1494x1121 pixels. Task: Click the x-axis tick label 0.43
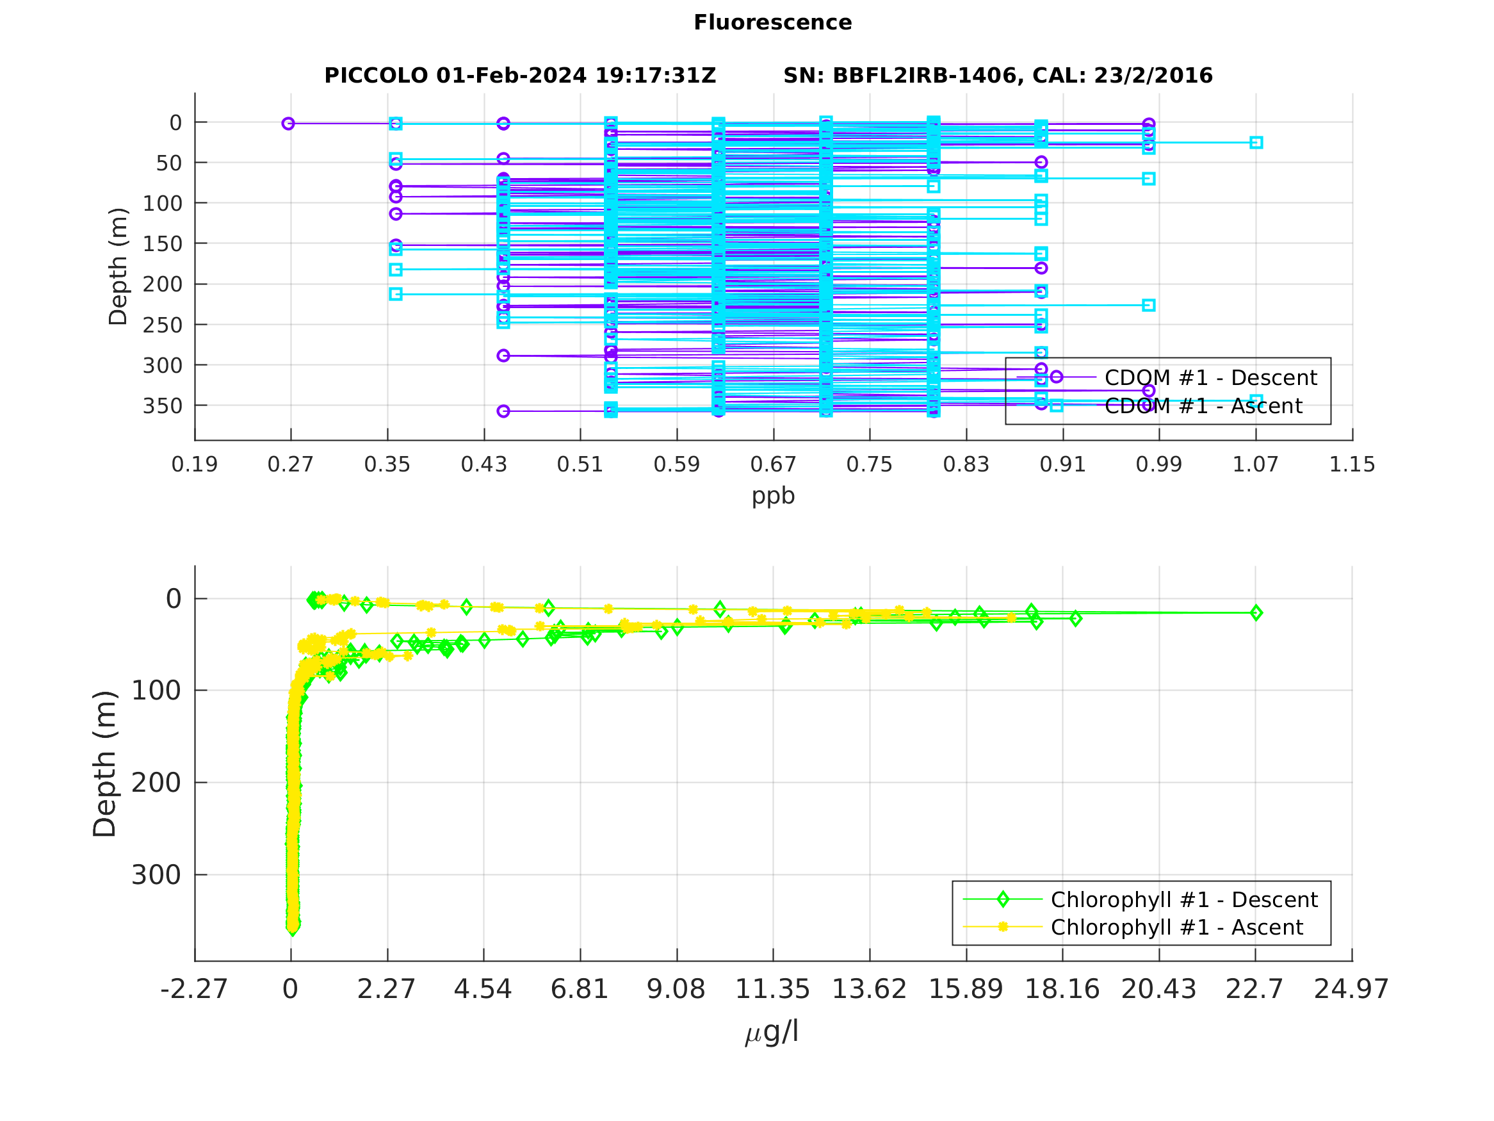(x=483, y=465)
